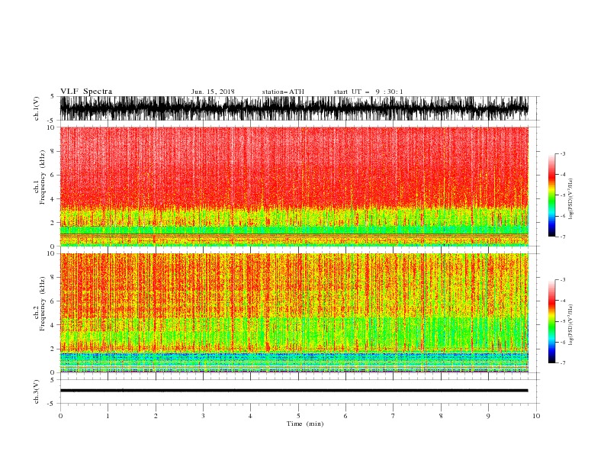The height and width of the screenshot is (467, 604).
Task: Click the "2" kHz tick on ch.2 spectrogram
Action: (x=53, y=349)
